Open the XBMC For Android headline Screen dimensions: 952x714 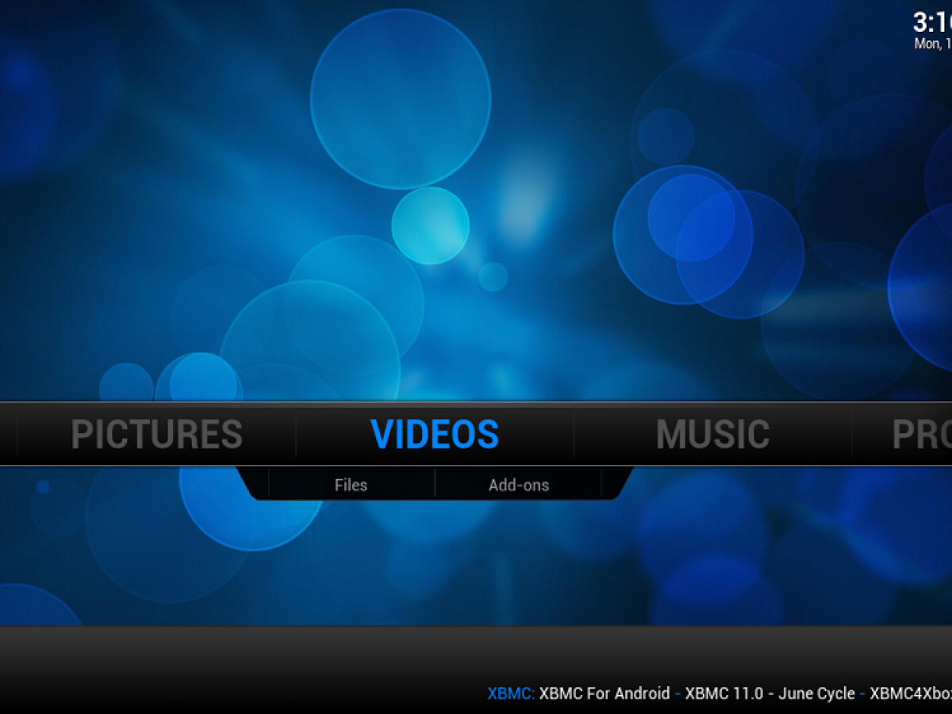tap(605, 693)
